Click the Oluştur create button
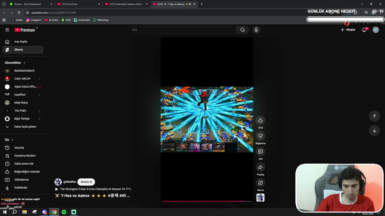385x216 pixels. coord(348,30)
